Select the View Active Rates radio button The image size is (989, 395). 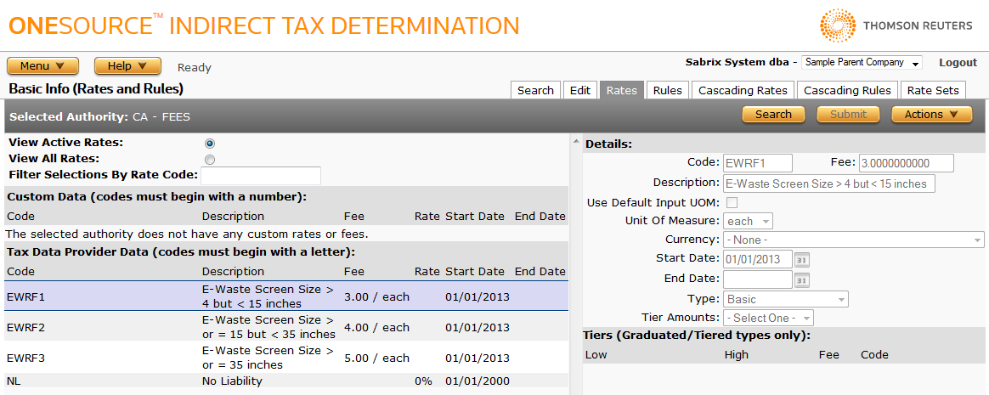point(210,144)
